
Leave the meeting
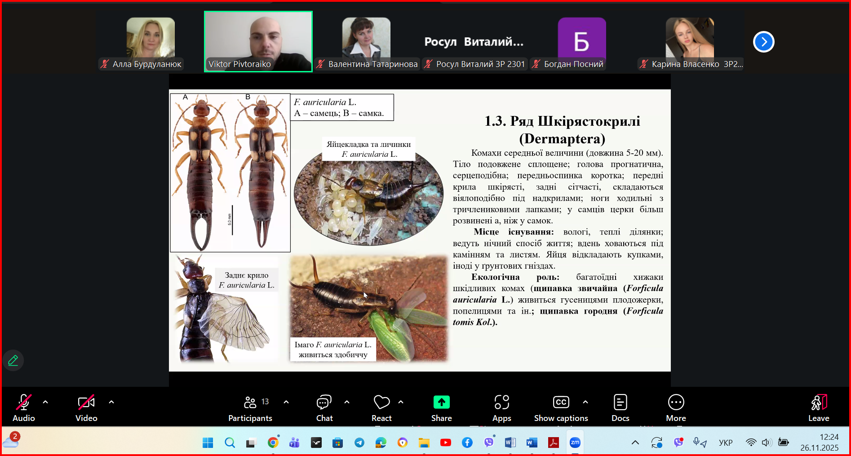819,407
